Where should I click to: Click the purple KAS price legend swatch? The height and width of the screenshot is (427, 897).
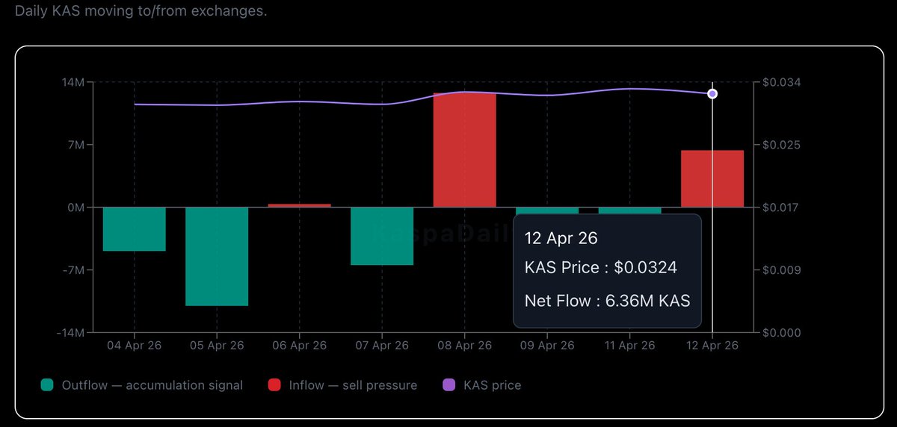point(449,385)
